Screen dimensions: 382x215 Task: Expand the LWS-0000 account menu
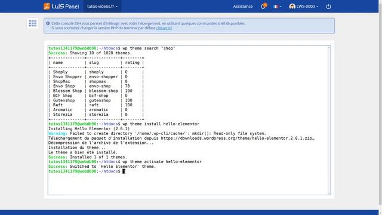304,7
